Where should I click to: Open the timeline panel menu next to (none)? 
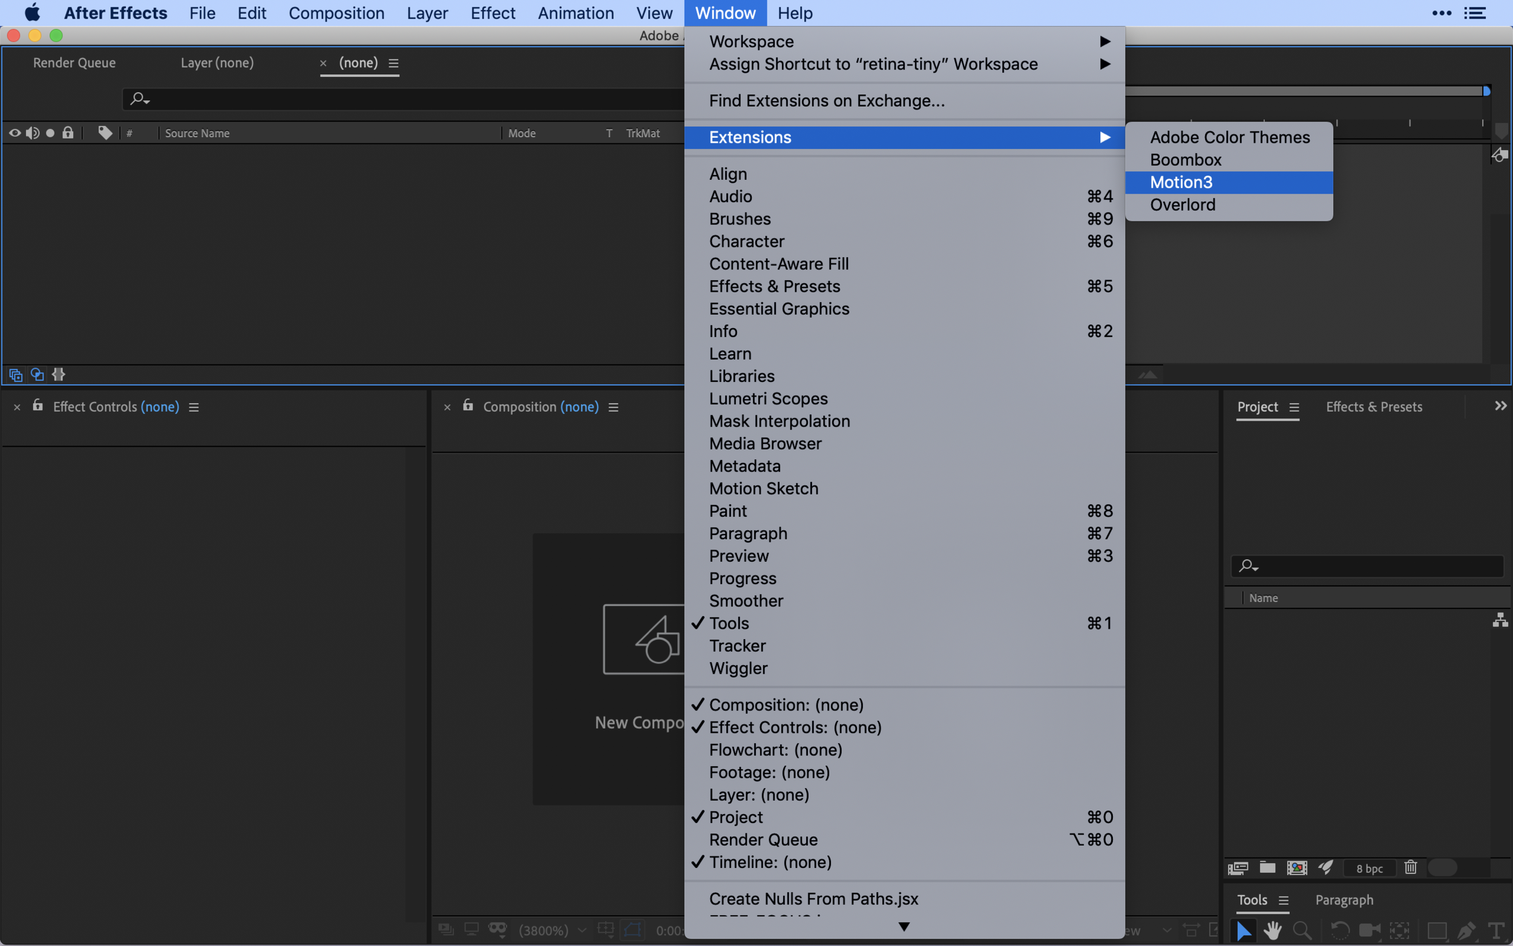tap(393, 63)
